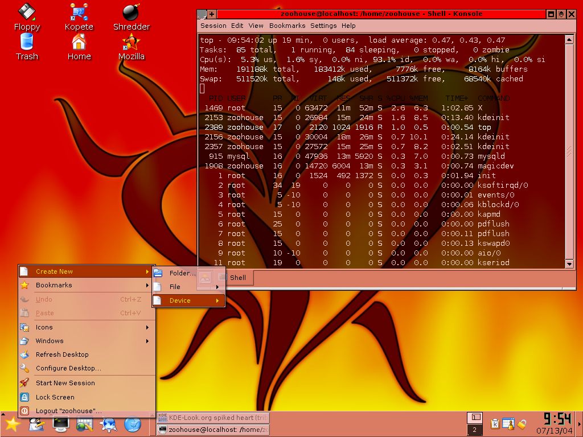583x437 pixels.
Task: Launch the blue globe browser panel icon
Action: (x=132, y=424)
